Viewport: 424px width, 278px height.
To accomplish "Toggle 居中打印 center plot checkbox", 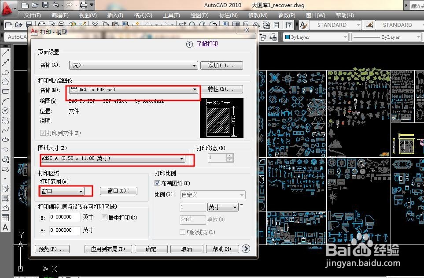I will (104, 217).
